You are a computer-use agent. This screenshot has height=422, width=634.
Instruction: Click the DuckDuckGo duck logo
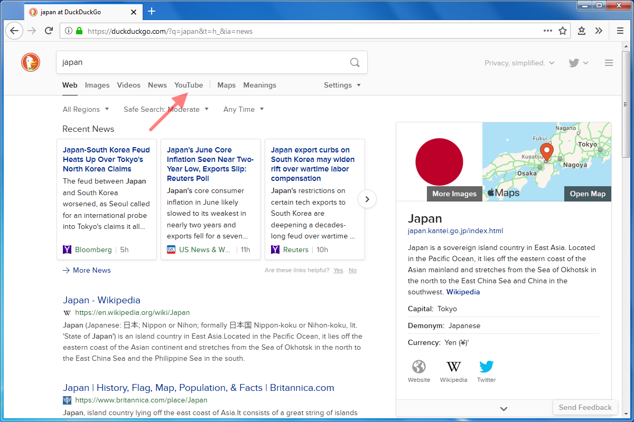pos(31,62)
